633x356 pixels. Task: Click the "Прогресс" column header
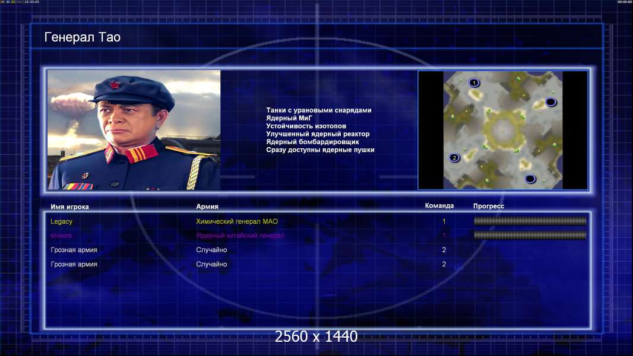489,206
